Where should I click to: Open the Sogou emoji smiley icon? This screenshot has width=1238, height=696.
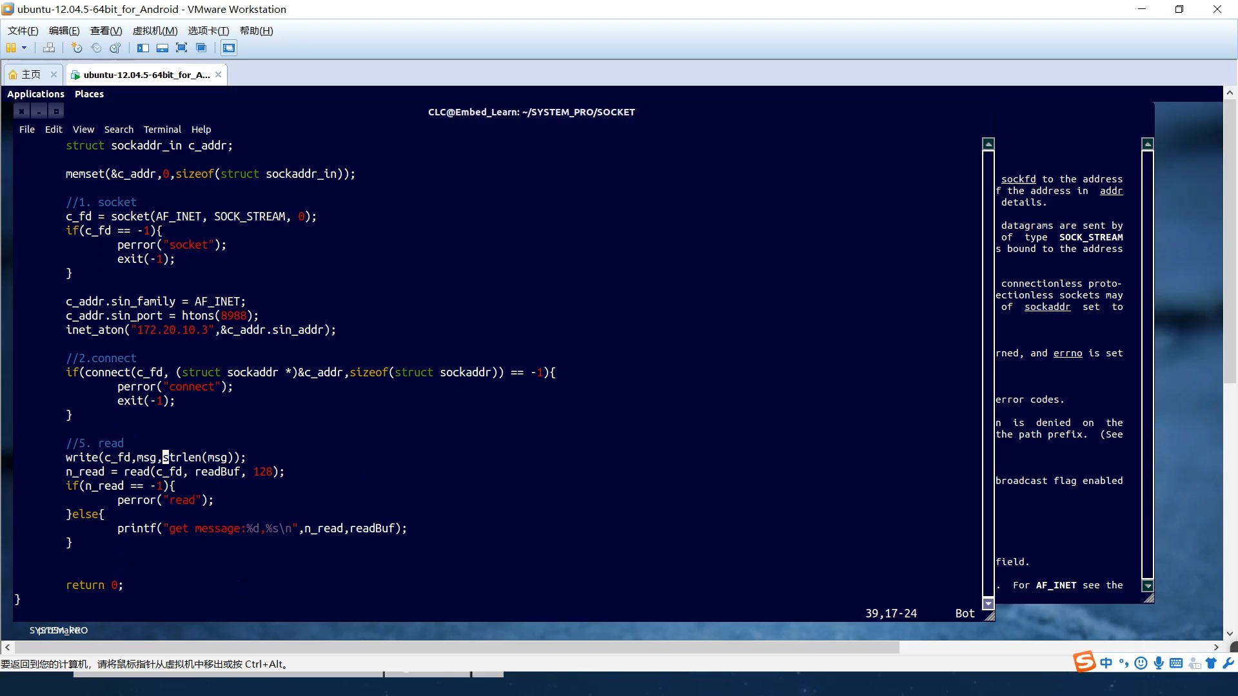coord(1141,663)
